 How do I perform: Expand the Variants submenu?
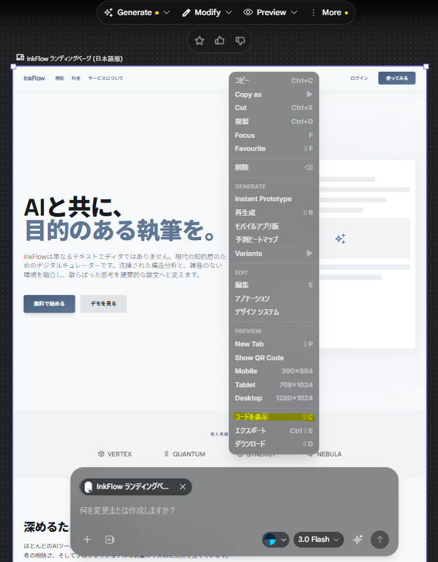click(x=273, y=253)
